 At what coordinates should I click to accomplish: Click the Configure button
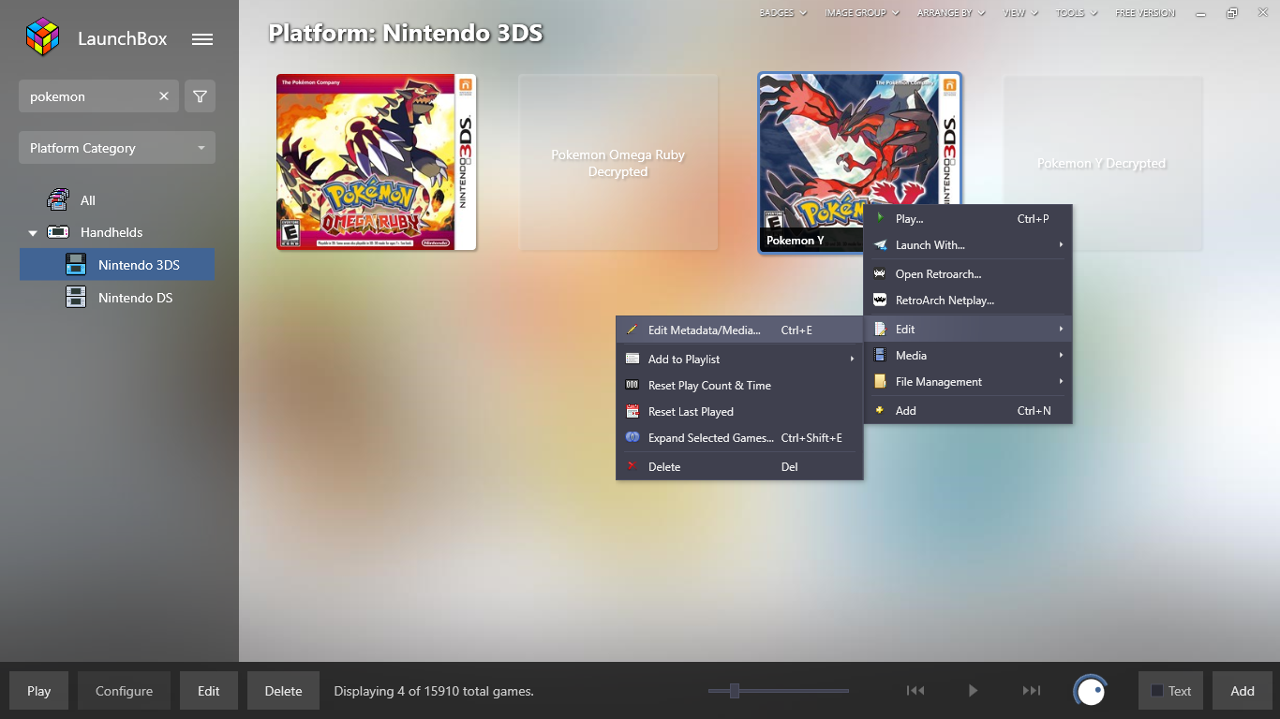pyautogui.click(x=124, y=691)
